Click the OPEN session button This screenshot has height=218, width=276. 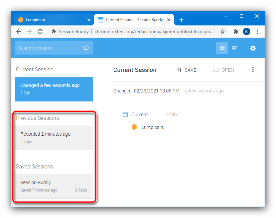(x=223, y=70)
